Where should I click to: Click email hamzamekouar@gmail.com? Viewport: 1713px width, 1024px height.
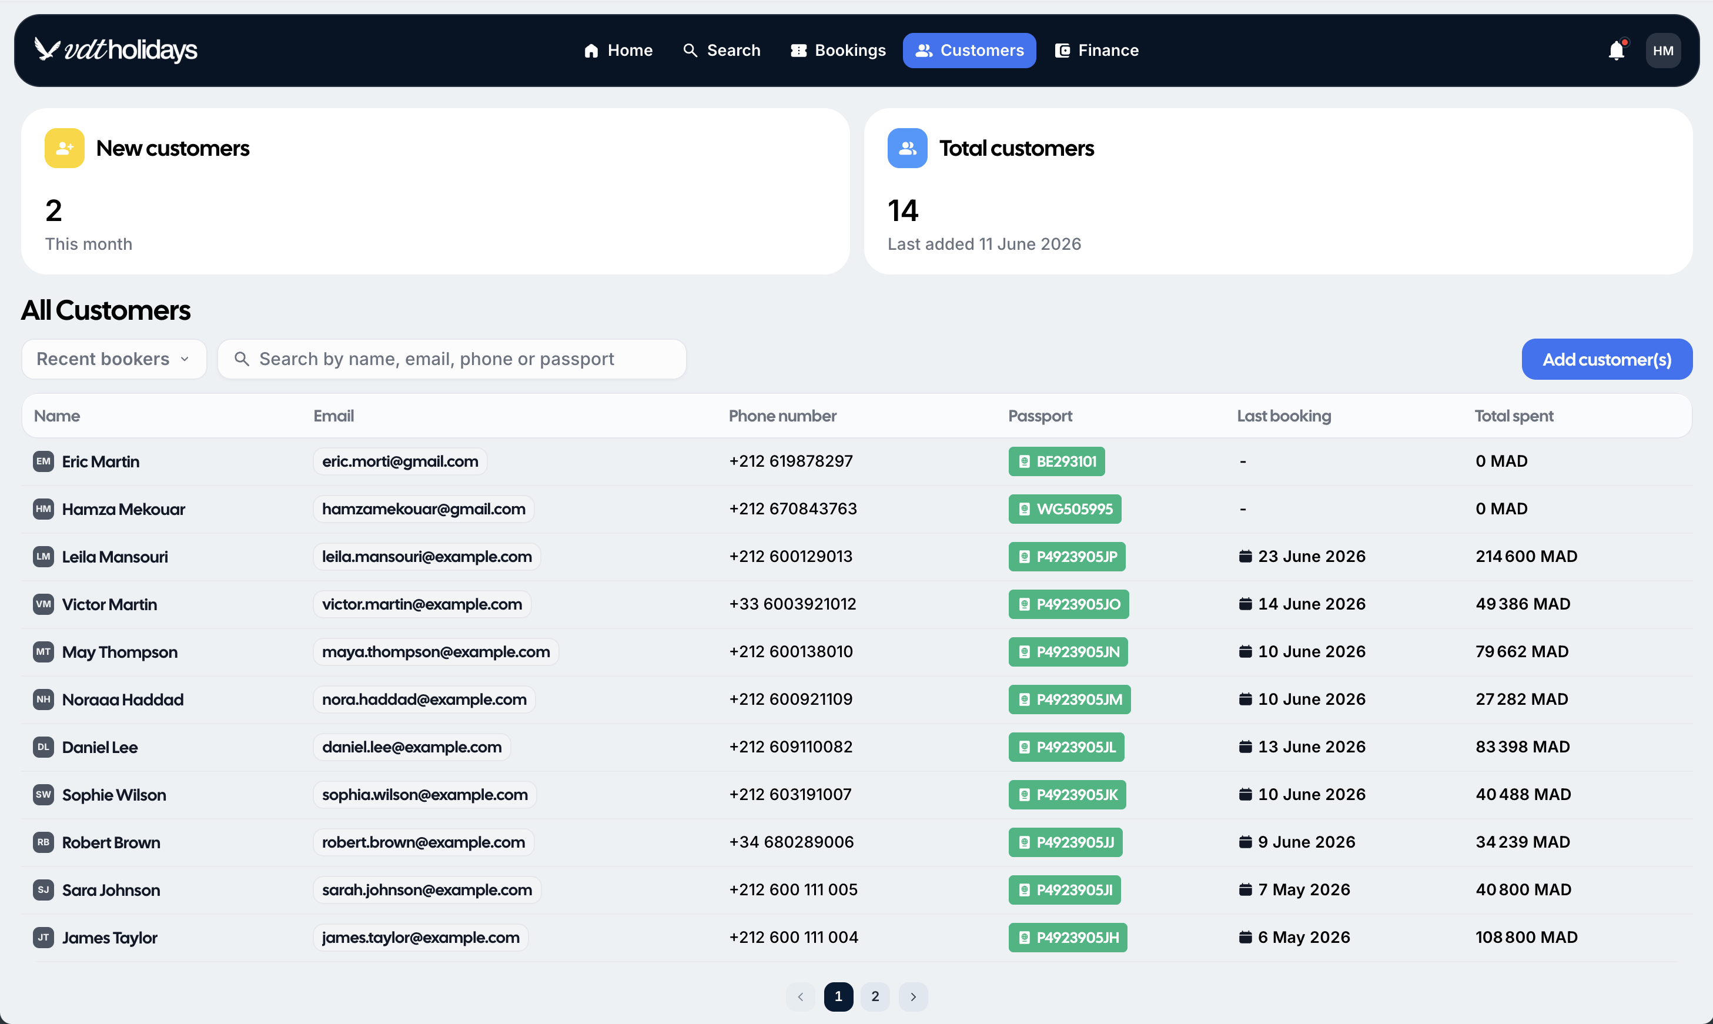[424, 508]
